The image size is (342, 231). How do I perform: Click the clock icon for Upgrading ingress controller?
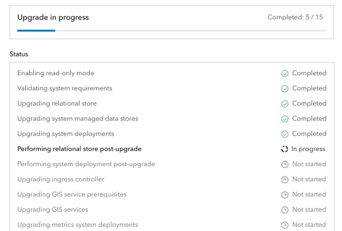tap(285, 179)
